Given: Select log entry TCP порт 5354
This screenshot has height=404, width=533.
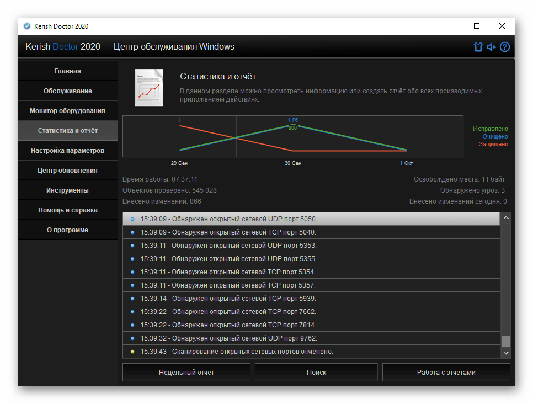Looking at the screenshot, I should click(311, 272).
